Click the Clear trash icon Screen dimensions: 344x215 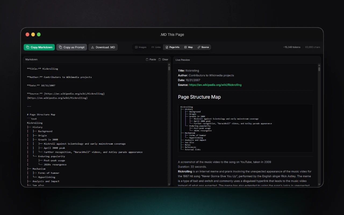point(160,59)
